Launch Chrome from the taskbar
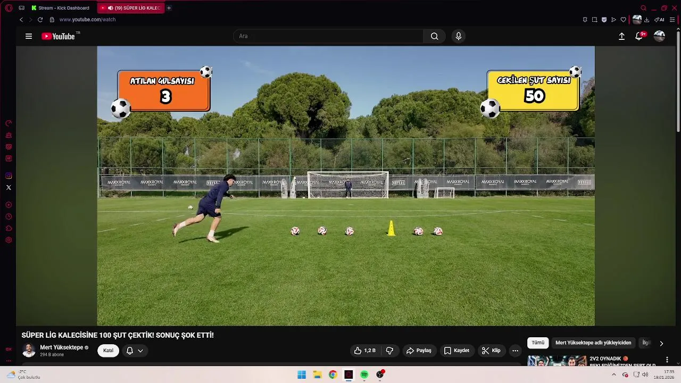 pos(333,374)
